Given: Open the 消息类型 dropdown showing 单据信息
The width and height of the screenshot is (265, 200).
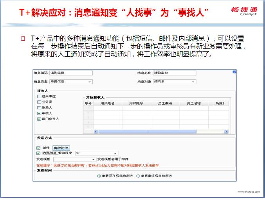Looking at the screenshot, I should (x=71, y=82).
